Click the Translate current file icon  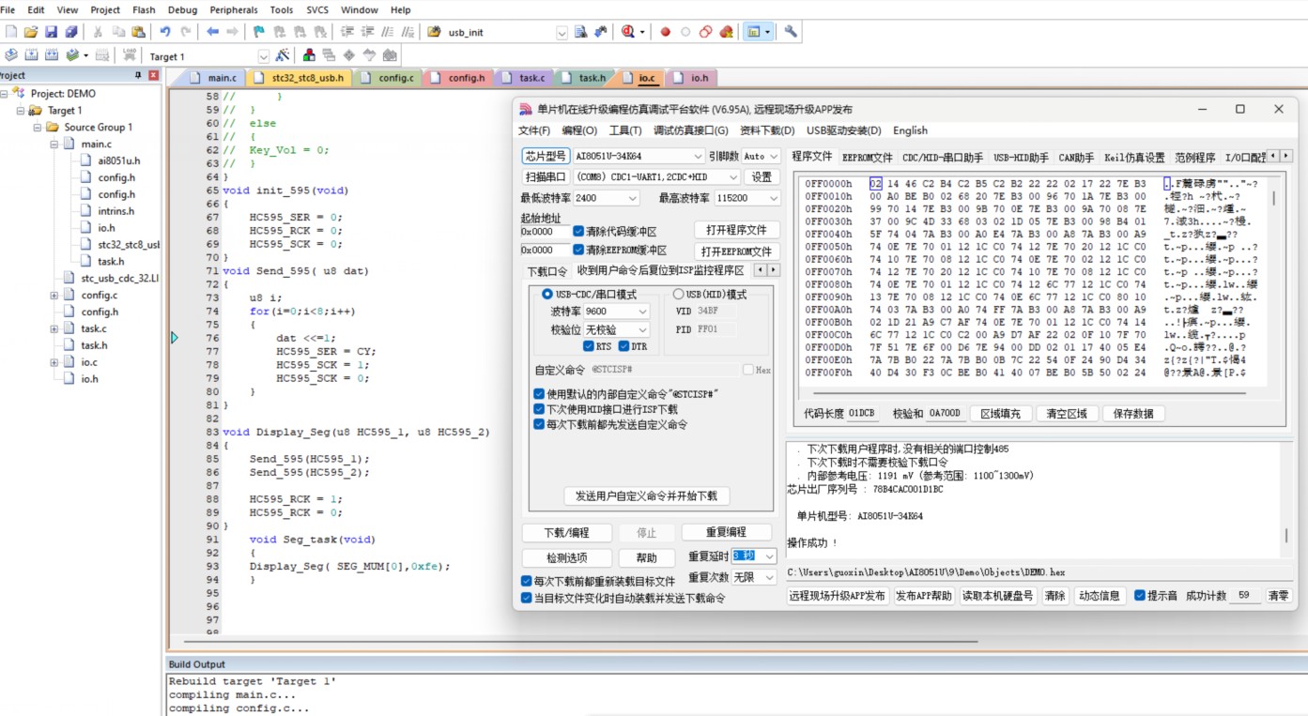click(11, 55)
